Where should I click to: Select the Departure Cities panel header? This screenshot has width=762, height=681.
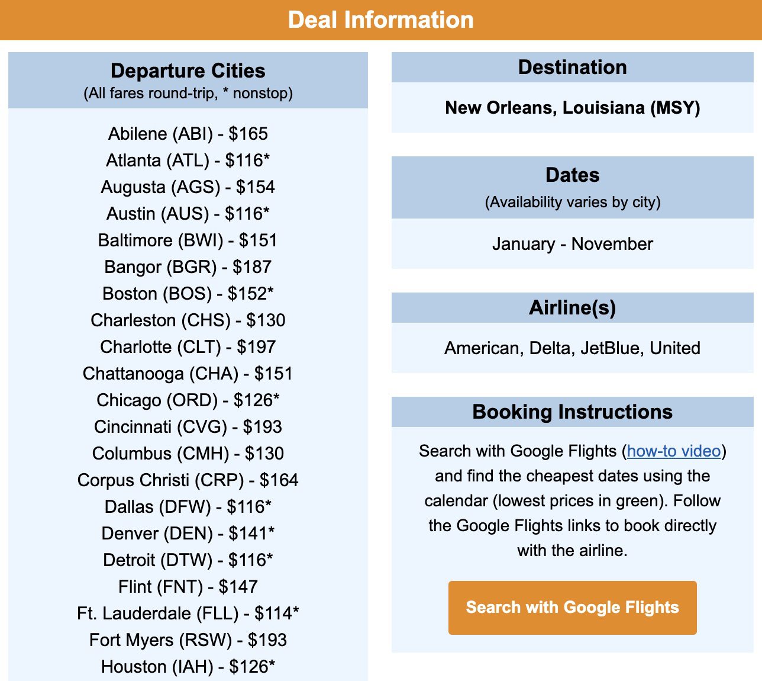pyautogui.click(x=188, y=71)
